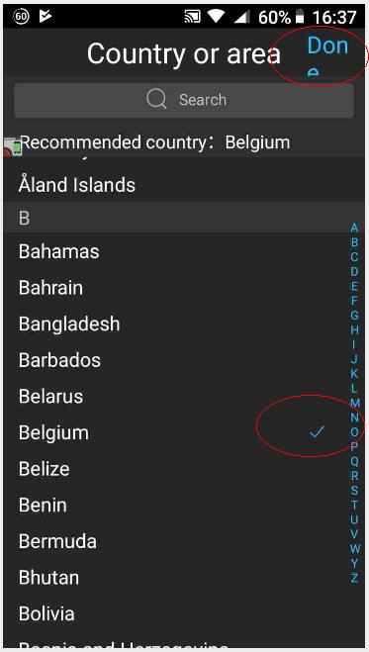The image size is (369, 652).
Task: Tap the checkmark notification icon
Action: tap(45, 16)
